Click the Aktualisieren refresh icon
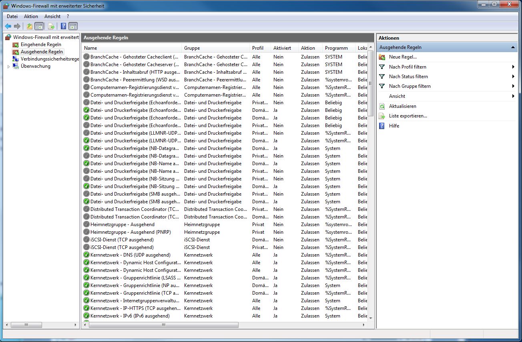Screen dimensions: 522x342 (x=382, y=106)
